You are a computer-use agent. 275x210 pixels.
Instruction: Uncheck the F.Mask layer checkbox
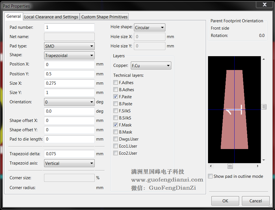[x=116, y=125]
